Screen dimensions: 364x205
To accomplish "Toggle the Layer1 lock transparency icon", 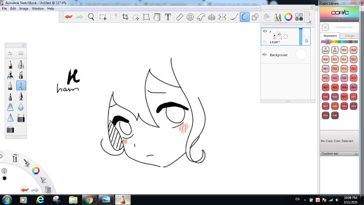I will pyautogui.click(x=306, y=41).
